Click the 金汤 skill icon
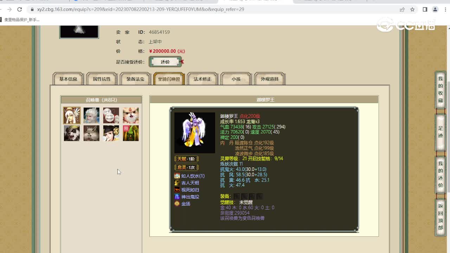The image size is (450, 253). coord(177,203)
